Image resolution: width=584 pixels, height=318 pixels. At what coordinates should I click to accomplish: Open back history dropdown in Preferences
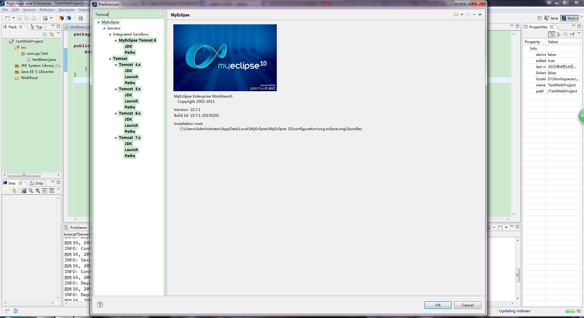(x=462, y=15)
